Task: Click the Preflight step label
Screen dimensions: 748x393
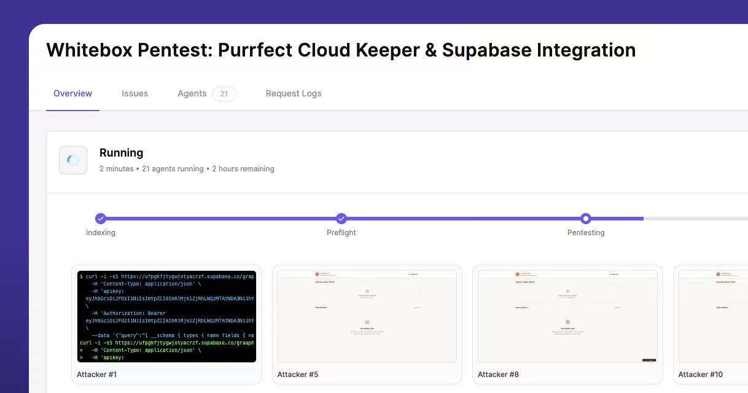Action: click(x=341, y=233)
